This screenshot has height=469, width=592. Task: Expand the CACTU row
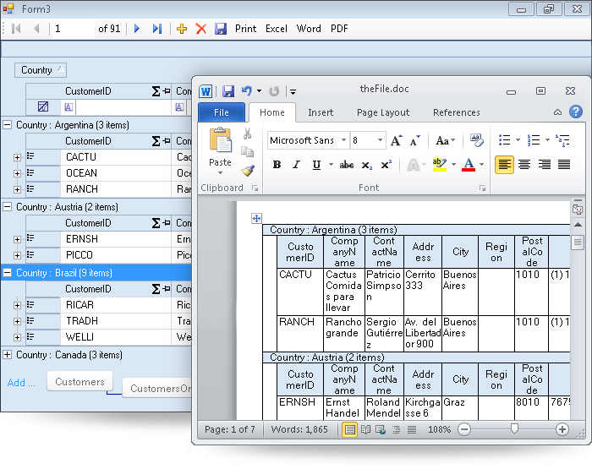[17, 157]
